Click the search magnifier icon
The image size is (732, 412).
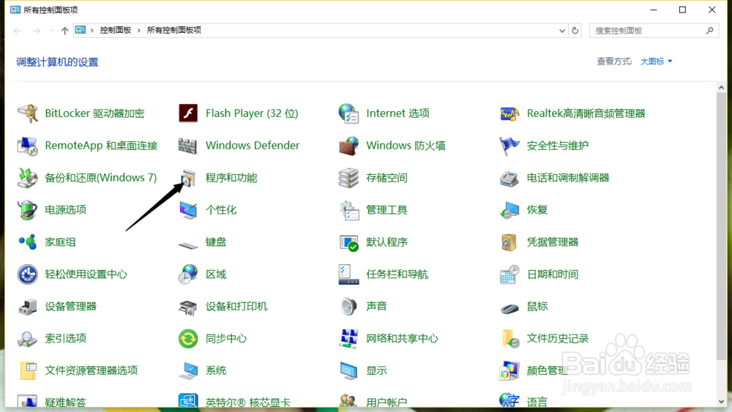point(710,30)
